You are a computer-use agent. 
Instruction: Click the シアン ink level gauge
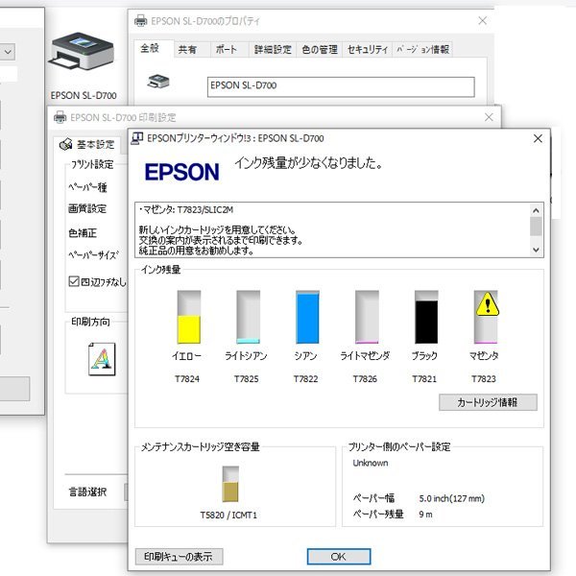pos(307,317)
